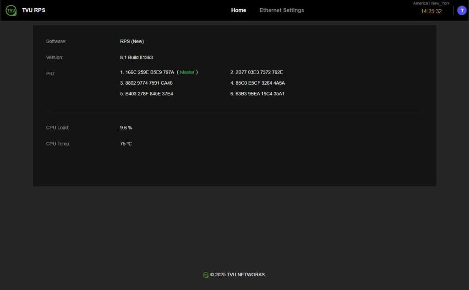Click PID 5 value B403 278F 845E 37E4
This screenshot has height=290, width=469.
pos(149,94)
